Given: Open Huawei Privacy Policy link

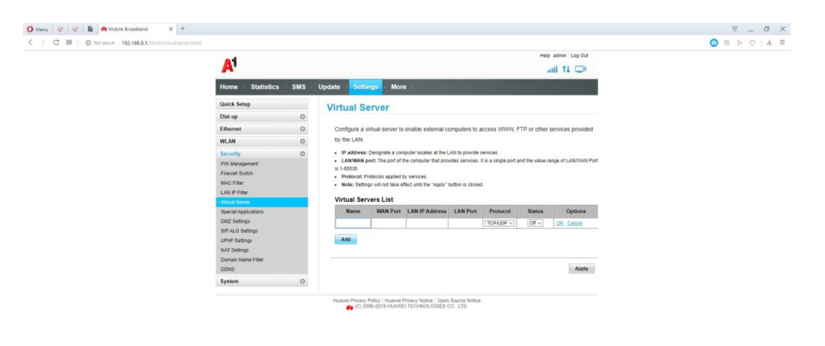Looking at the screenshot, I should click(x=356, y=300).
